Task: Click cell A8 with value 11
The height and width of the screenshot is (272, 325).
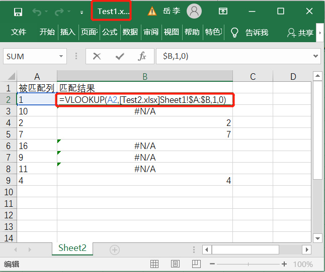Action: 37,169
